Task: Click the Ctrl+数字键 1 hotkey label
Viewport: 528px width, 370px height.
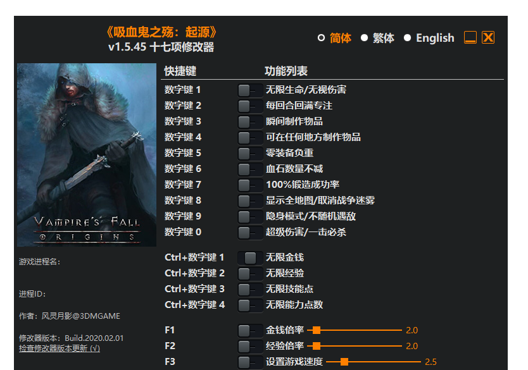Action: (x=194, y=257)
